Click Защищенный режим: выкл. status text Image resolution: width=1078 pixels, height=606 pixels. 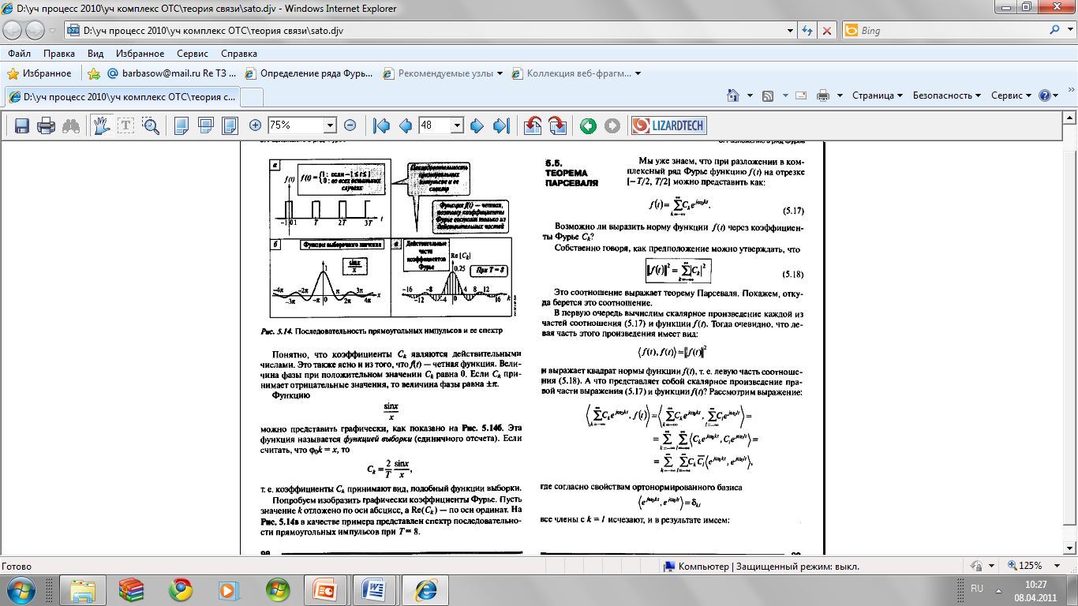tap(798, 567)
